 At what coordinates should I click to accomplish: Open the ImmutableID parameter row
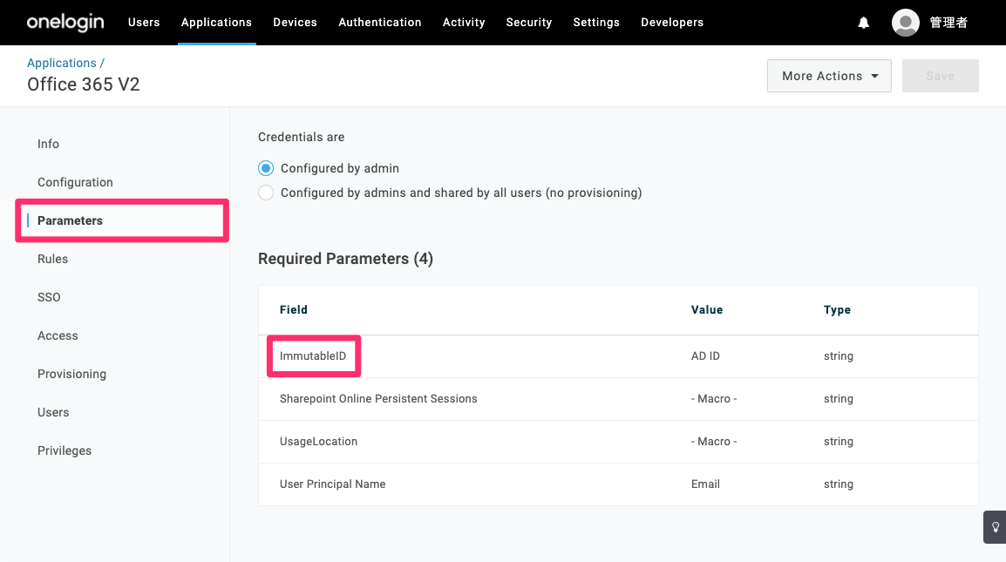pyautogui.click(x=618, y=356)
